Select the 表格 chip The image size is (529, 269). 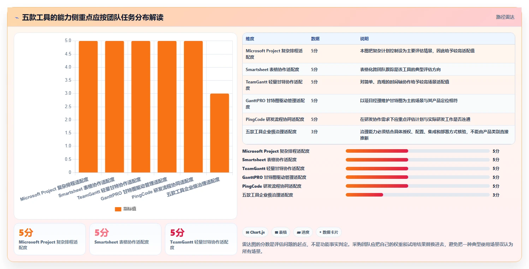(281, 232)
